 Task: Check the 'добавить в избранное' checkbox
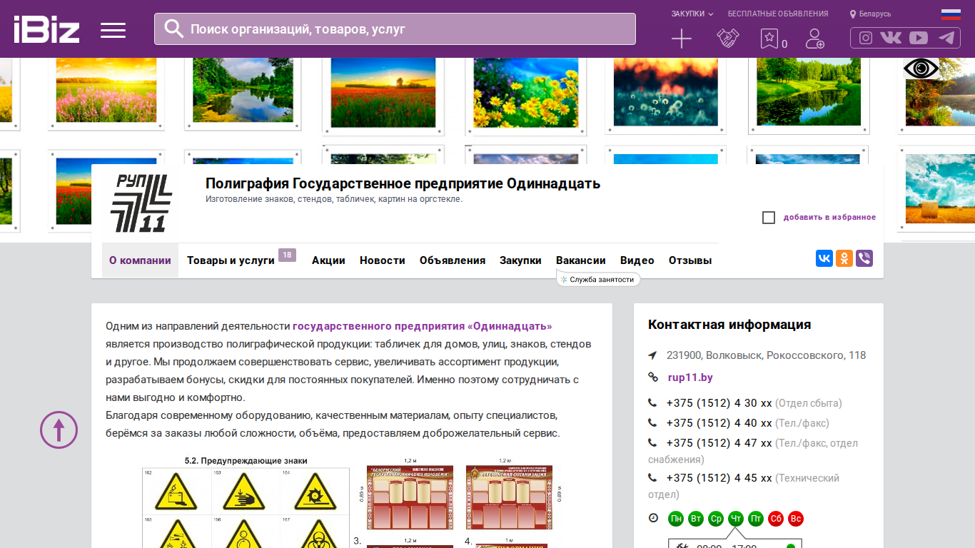(x=769, y=218)
